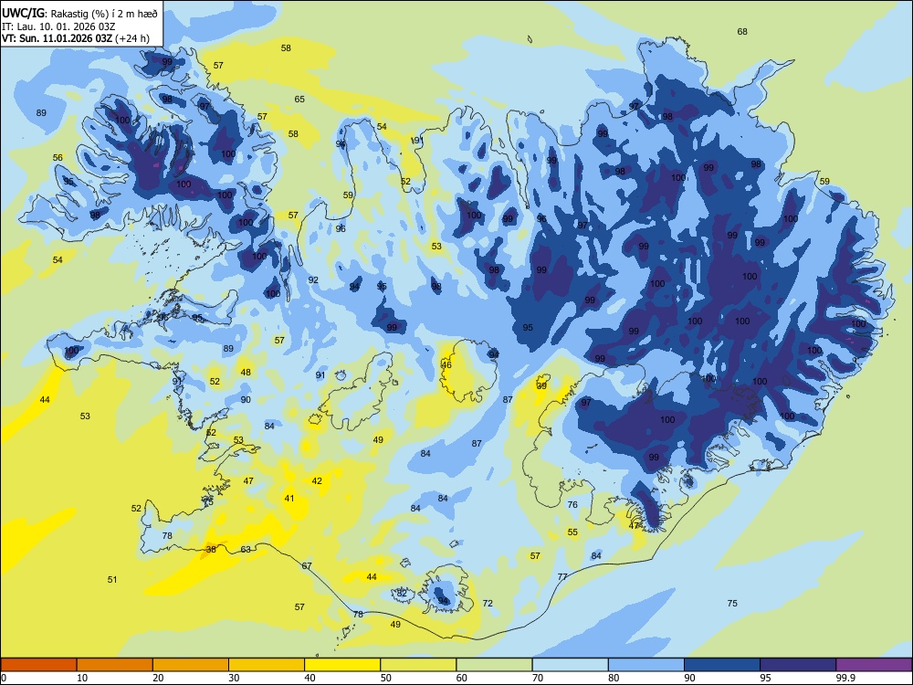Pick the pale yellow 50–60 legend swatch
The height and width of the screenshot is (685, 913).
point(418,665)
